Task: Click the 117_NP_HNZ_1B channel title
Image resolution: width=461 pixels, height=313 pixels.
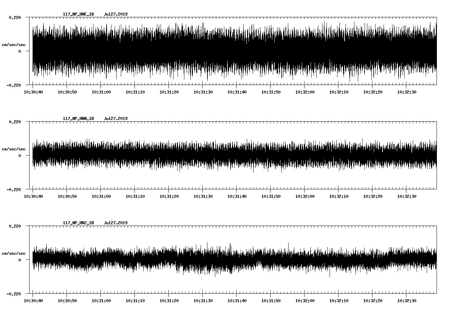Action: click(x=78, y=223)
